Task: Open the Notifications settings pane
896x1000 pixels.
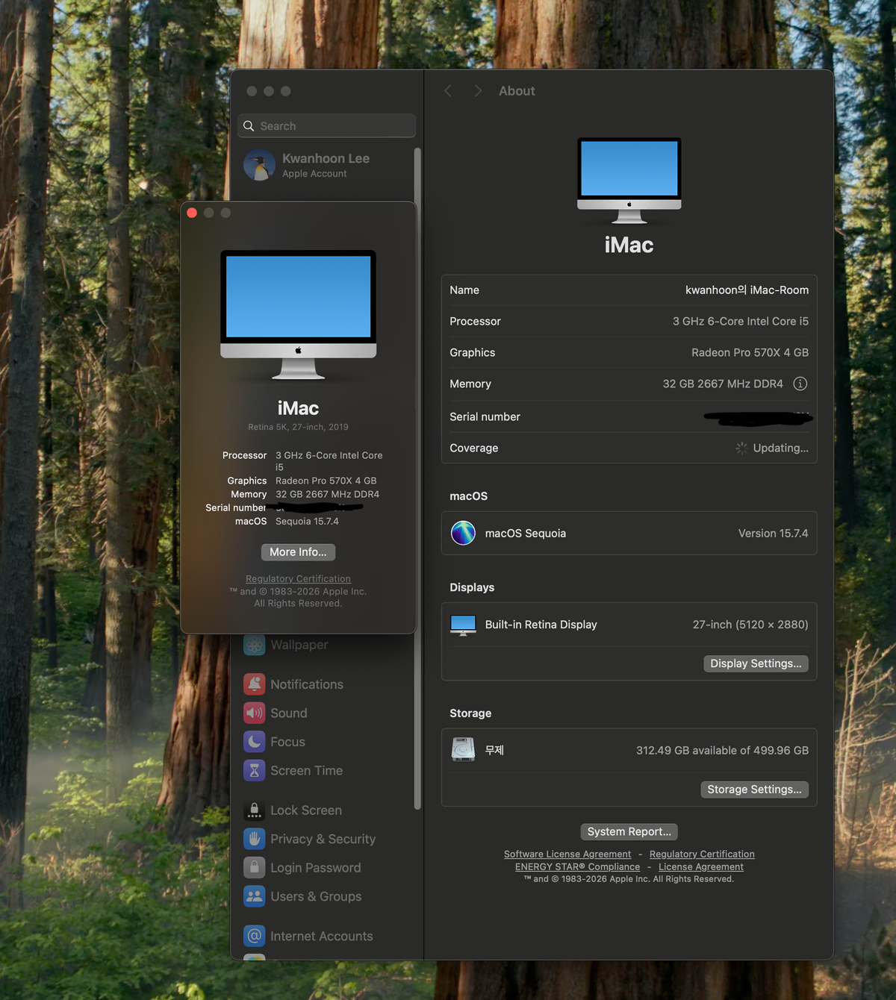Action: coord(326,684)
